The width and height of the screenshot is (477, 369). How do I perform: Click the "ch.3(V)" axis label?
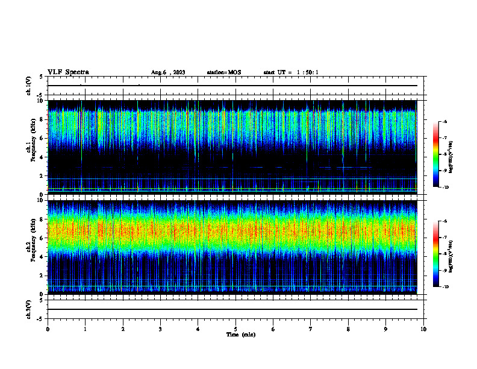coord(28,309)
